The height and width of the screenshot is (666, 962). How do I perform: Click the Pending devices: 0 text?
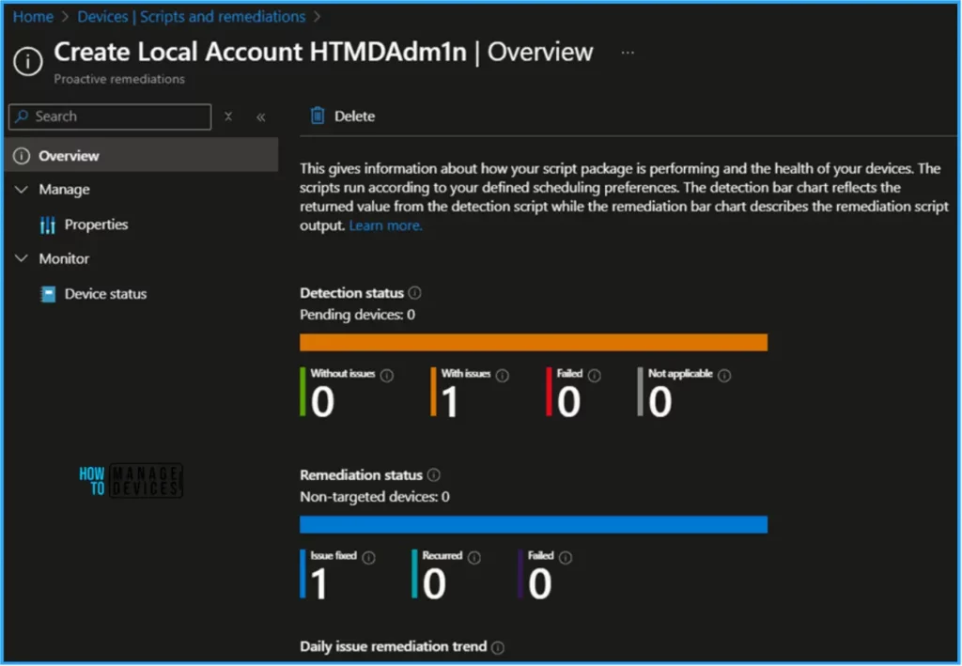(x=357, y=315)
